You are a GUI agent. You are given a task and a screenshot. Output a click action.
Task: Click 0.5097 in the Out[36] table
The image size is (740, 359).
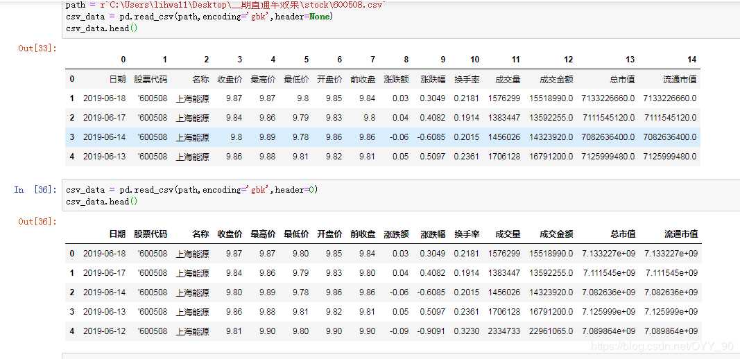coord(433,311)
